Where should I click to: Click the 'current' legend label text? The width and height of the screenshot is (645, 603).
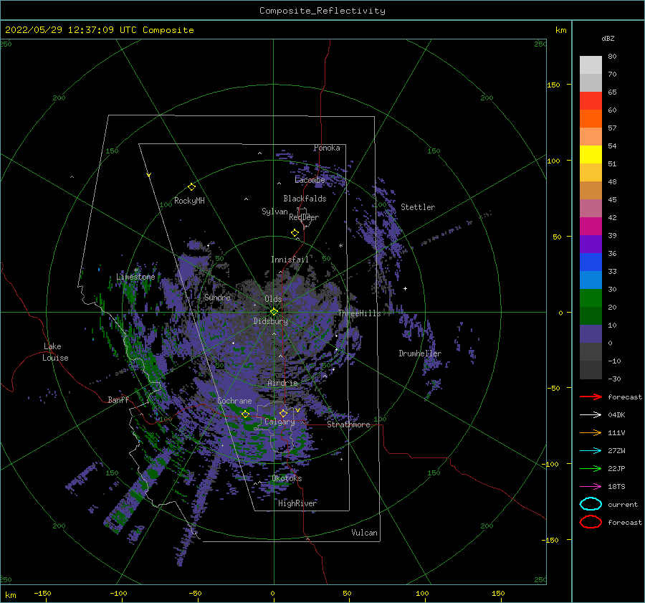pos(623,504)
